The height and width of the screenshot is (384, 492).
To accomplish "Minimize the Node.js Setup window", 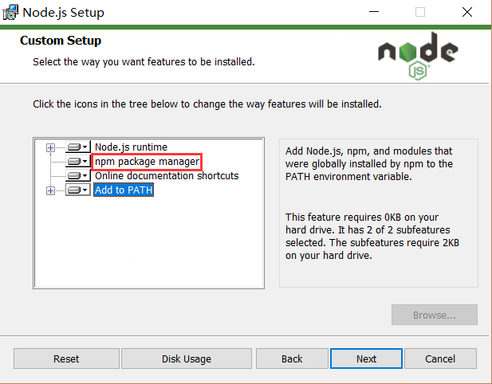I will pyautogui.click(x=374, y=12).
